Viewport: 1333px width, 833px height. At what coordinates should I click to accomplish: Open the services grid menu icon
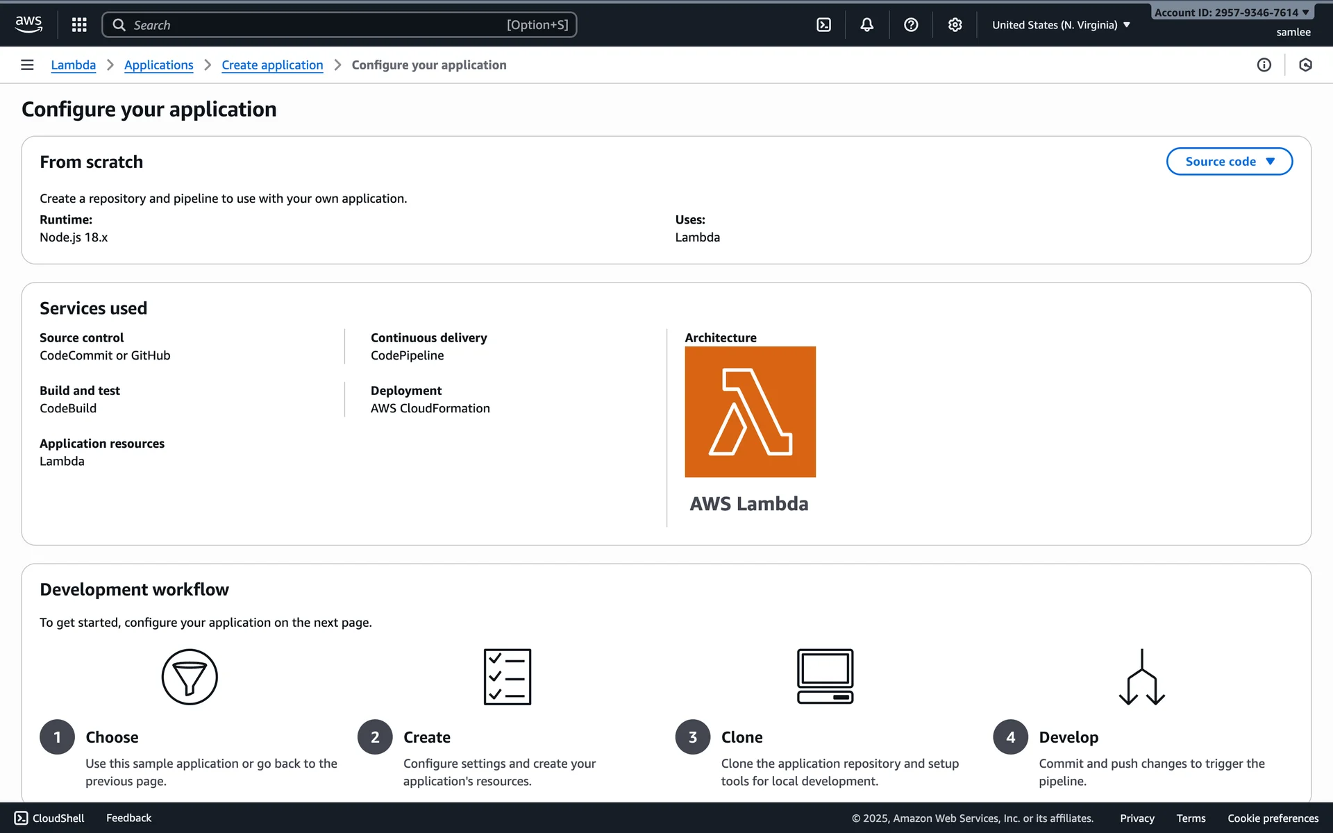(x=79, y=25)
